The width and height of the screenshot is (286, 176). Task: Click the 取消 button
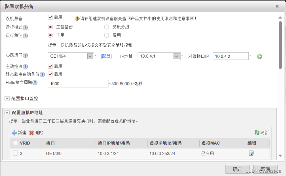tap(266, 169)
